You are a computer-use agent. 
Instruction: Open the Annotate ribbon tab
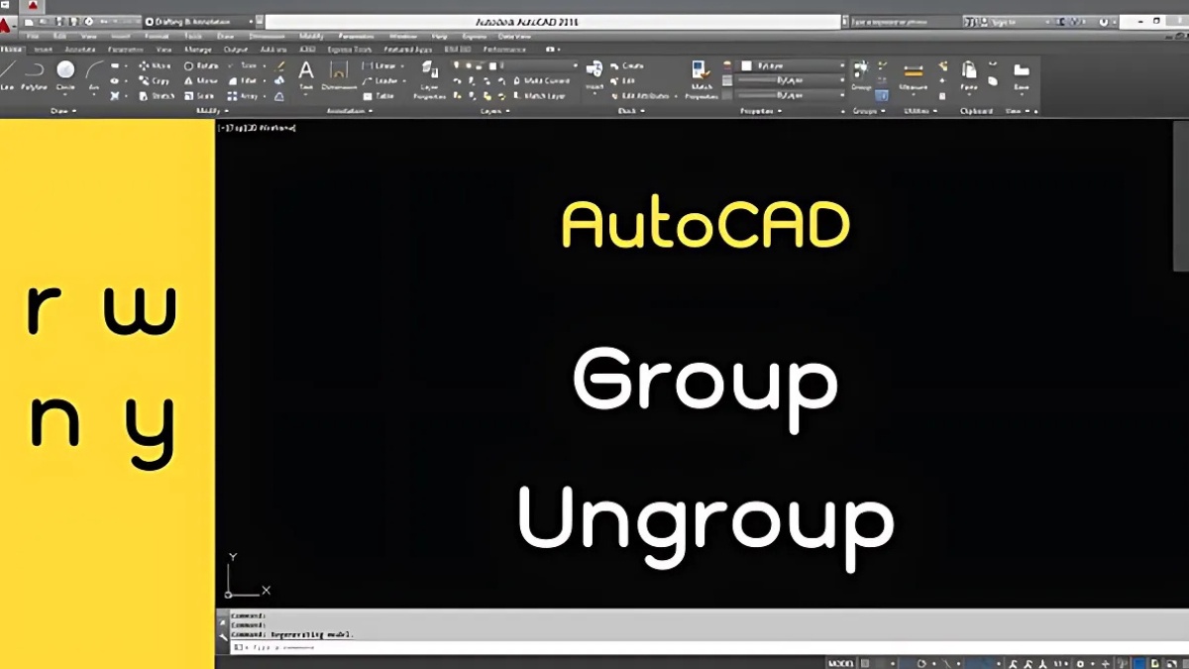[80, 49]
